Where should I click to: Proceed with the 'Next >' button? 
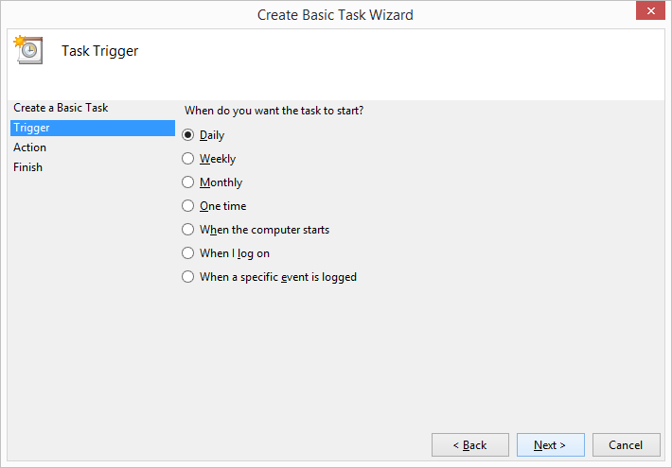pos(550,445)
